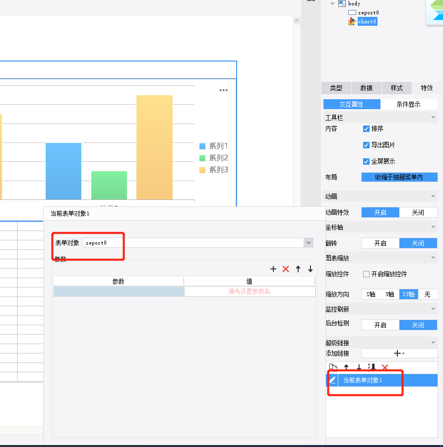
Task: Toggle the 排序 checkbox
Action: [366, 129]
